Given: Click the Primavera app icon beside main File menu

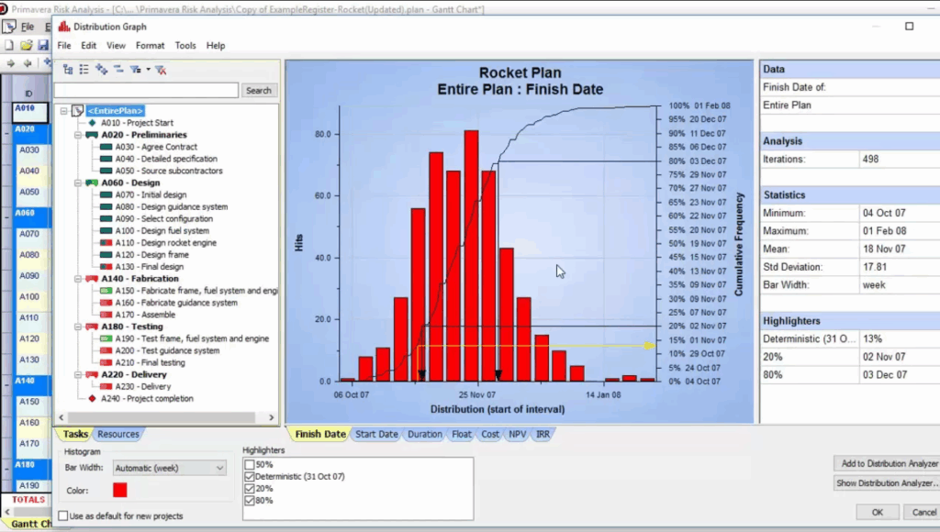Looking at the screenshot, I should pos(9,27).
